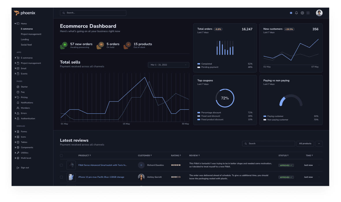Open the nine-dot apps grid icon
The image size is (341, 202).
pyautogui.click(x=308, y=13)
